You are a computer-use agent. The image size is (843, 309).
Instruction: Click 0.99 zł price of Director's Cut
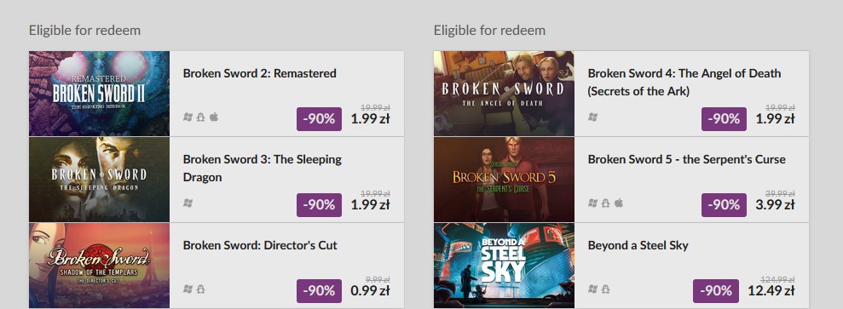[371, 291]
